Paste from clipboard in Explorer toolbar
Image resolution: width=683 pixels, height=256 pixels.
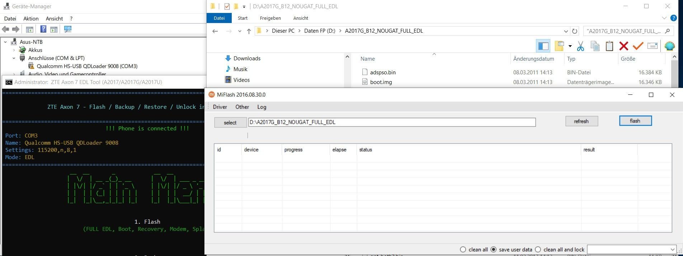(x=609, y=46)
